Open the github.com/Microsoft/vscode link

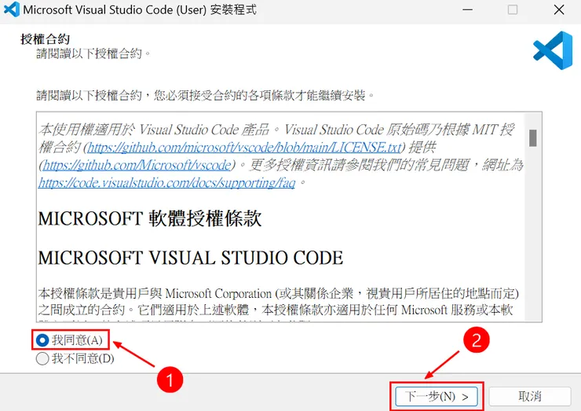coord(137,165)
